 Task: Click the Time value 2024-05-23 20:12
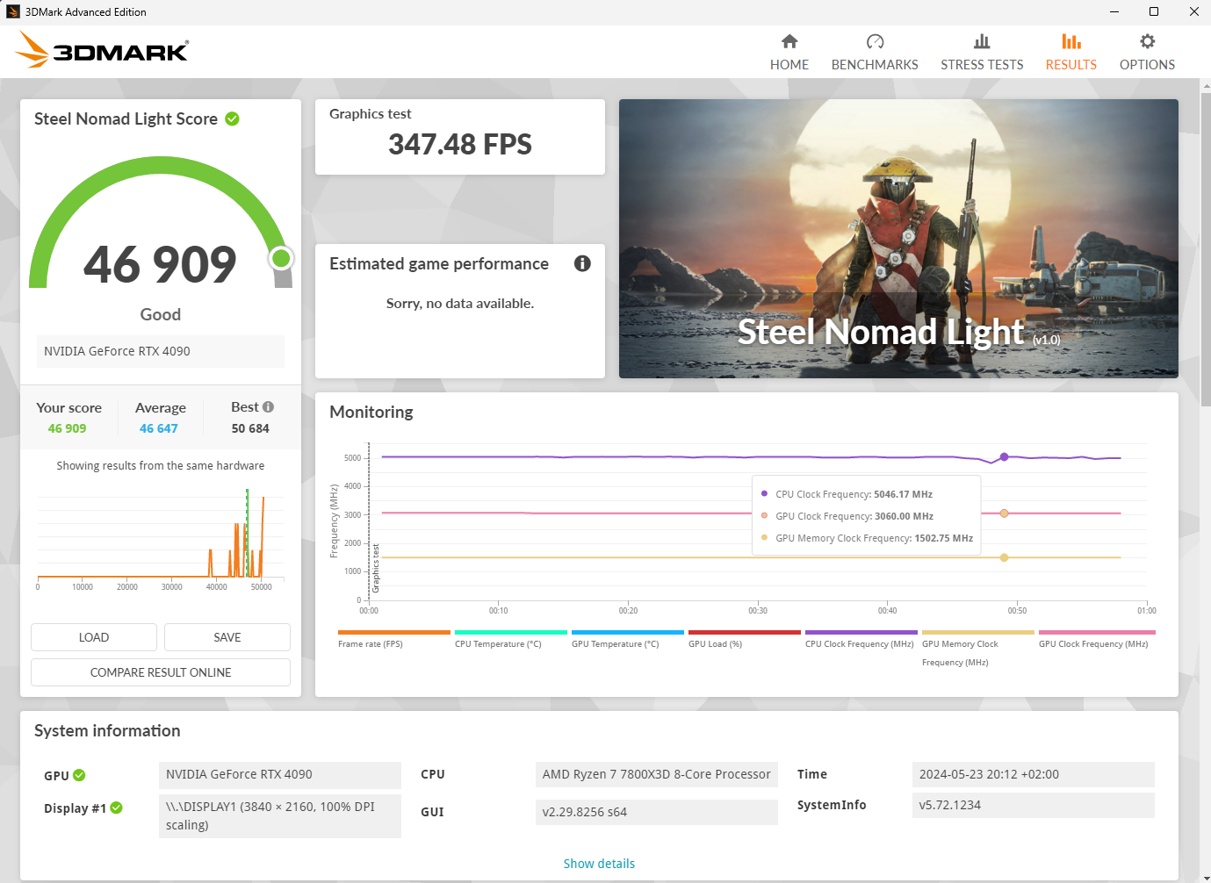click(x=1034, y=774)
